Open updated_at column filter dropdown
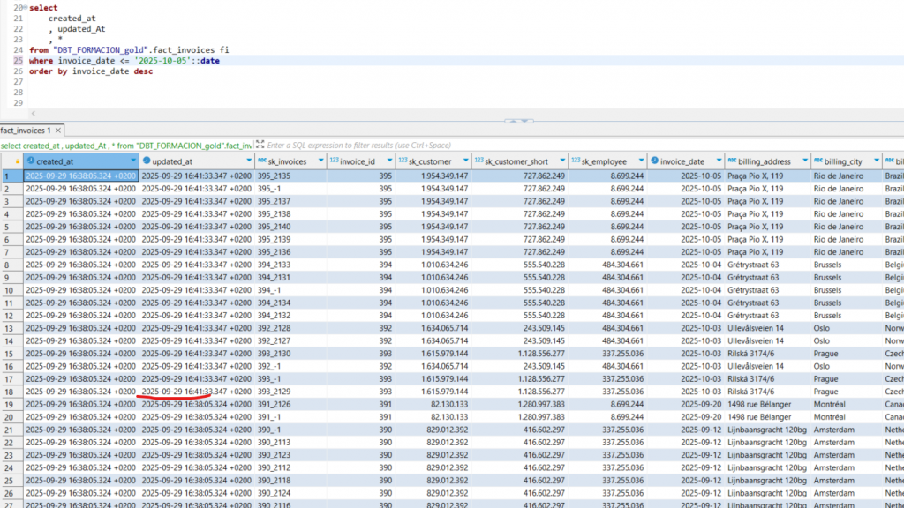 click(x=248, y=161)
